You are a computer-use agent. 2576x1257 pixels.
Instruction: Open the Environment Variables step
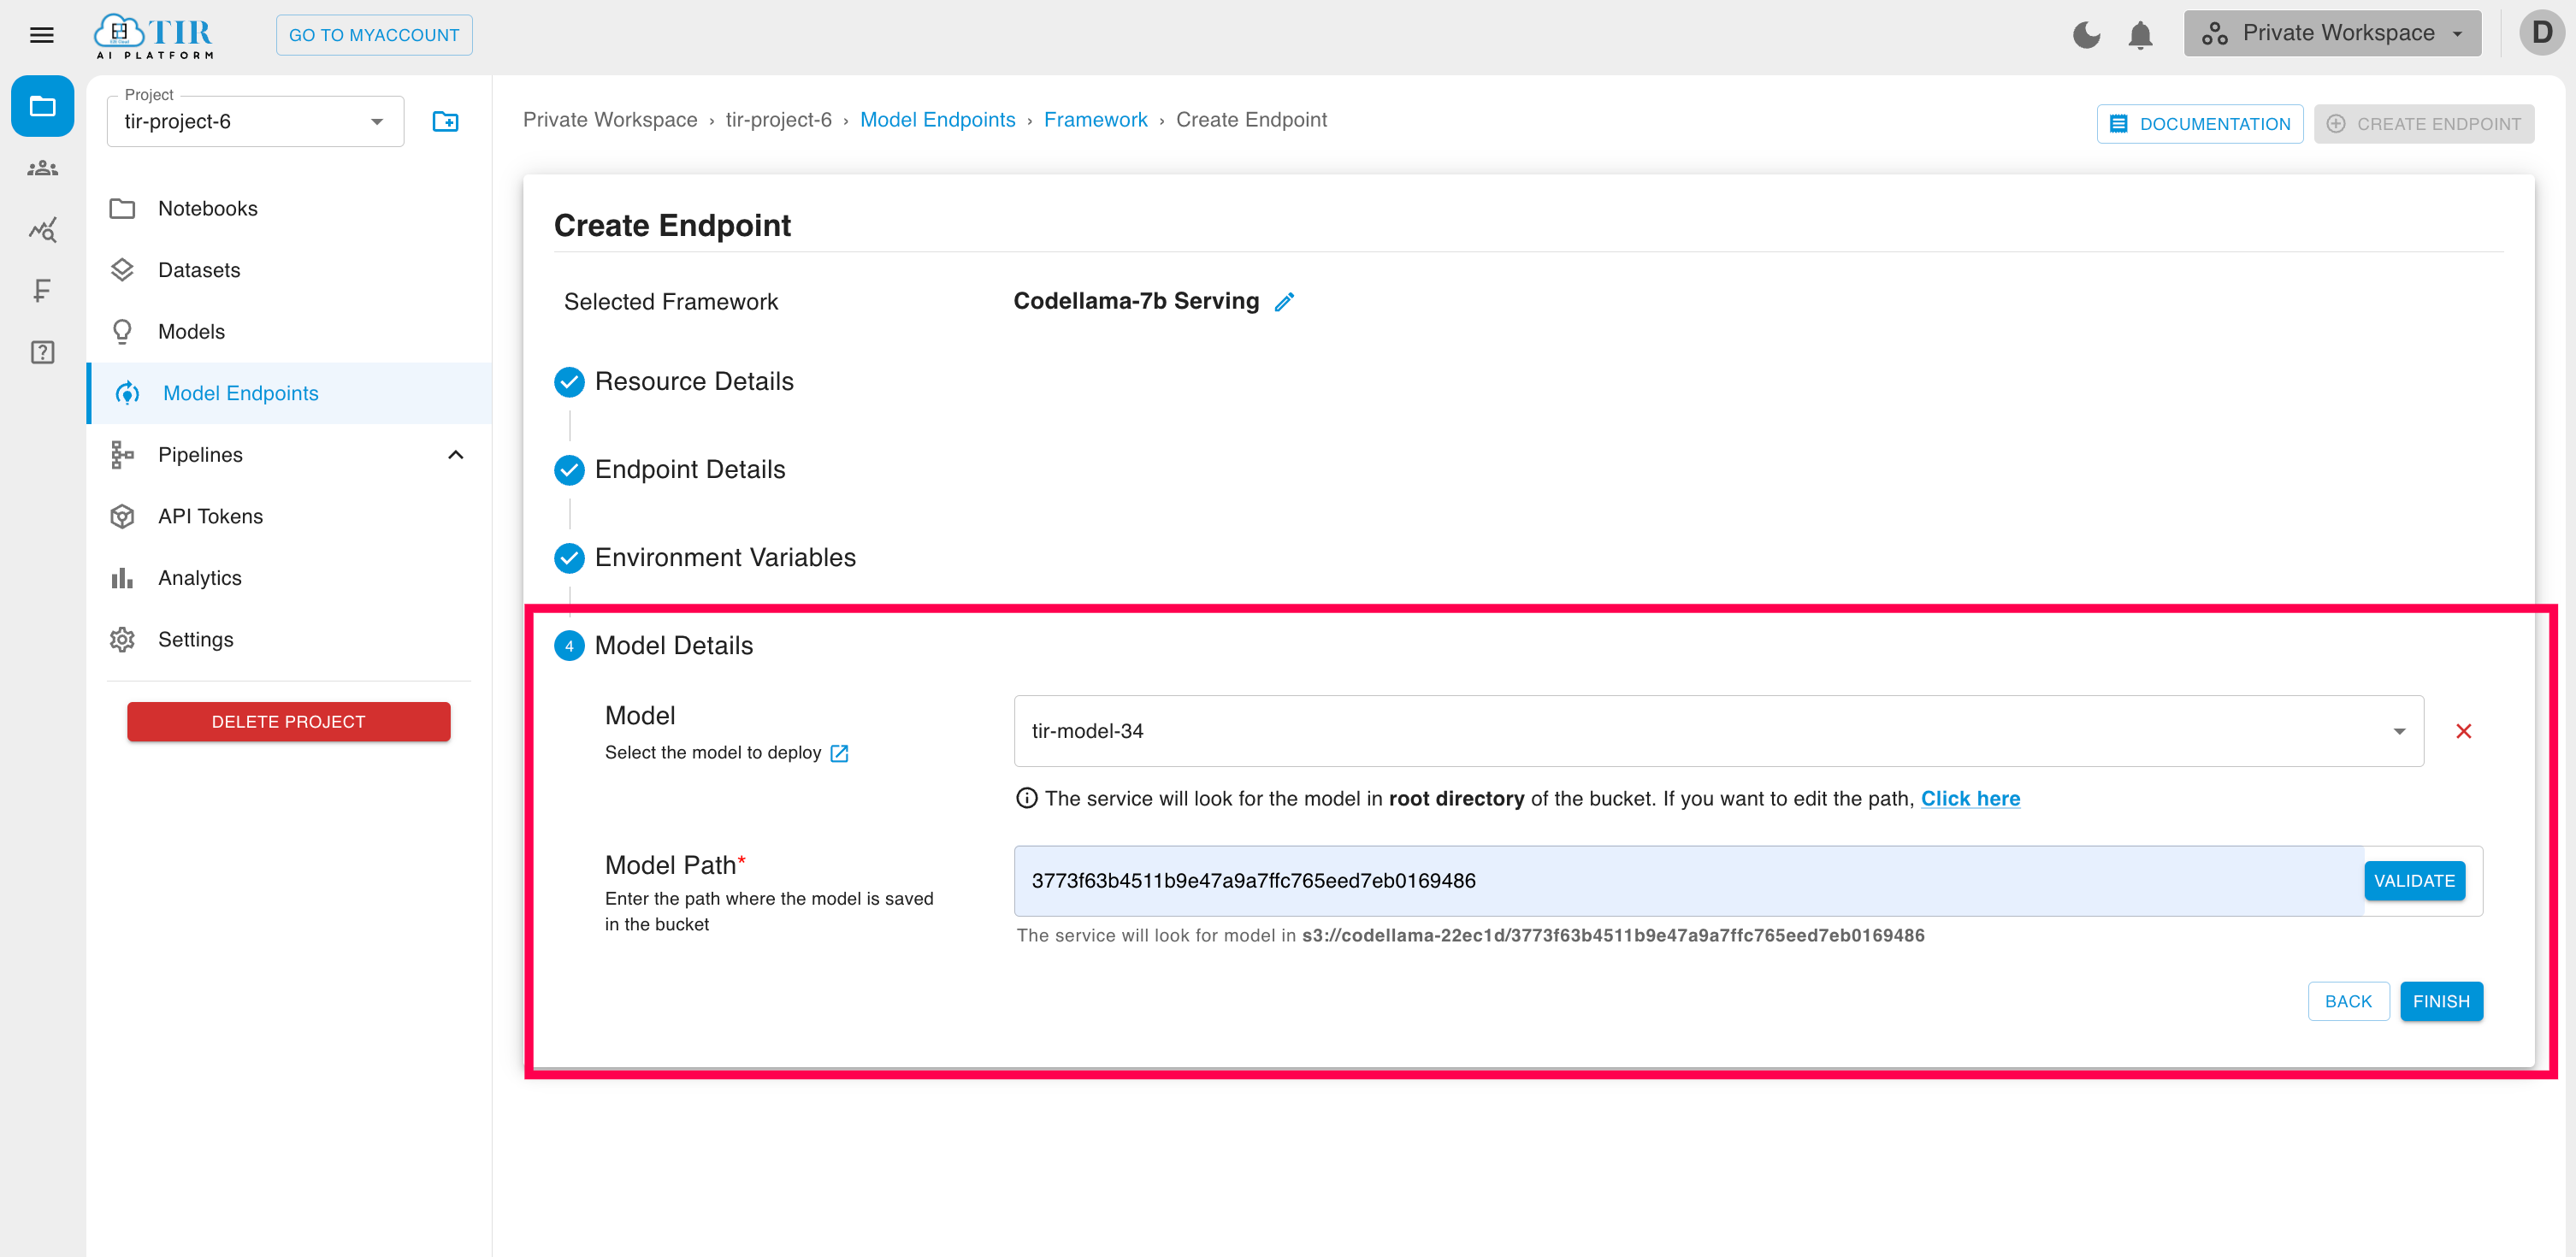pos(705,558)
